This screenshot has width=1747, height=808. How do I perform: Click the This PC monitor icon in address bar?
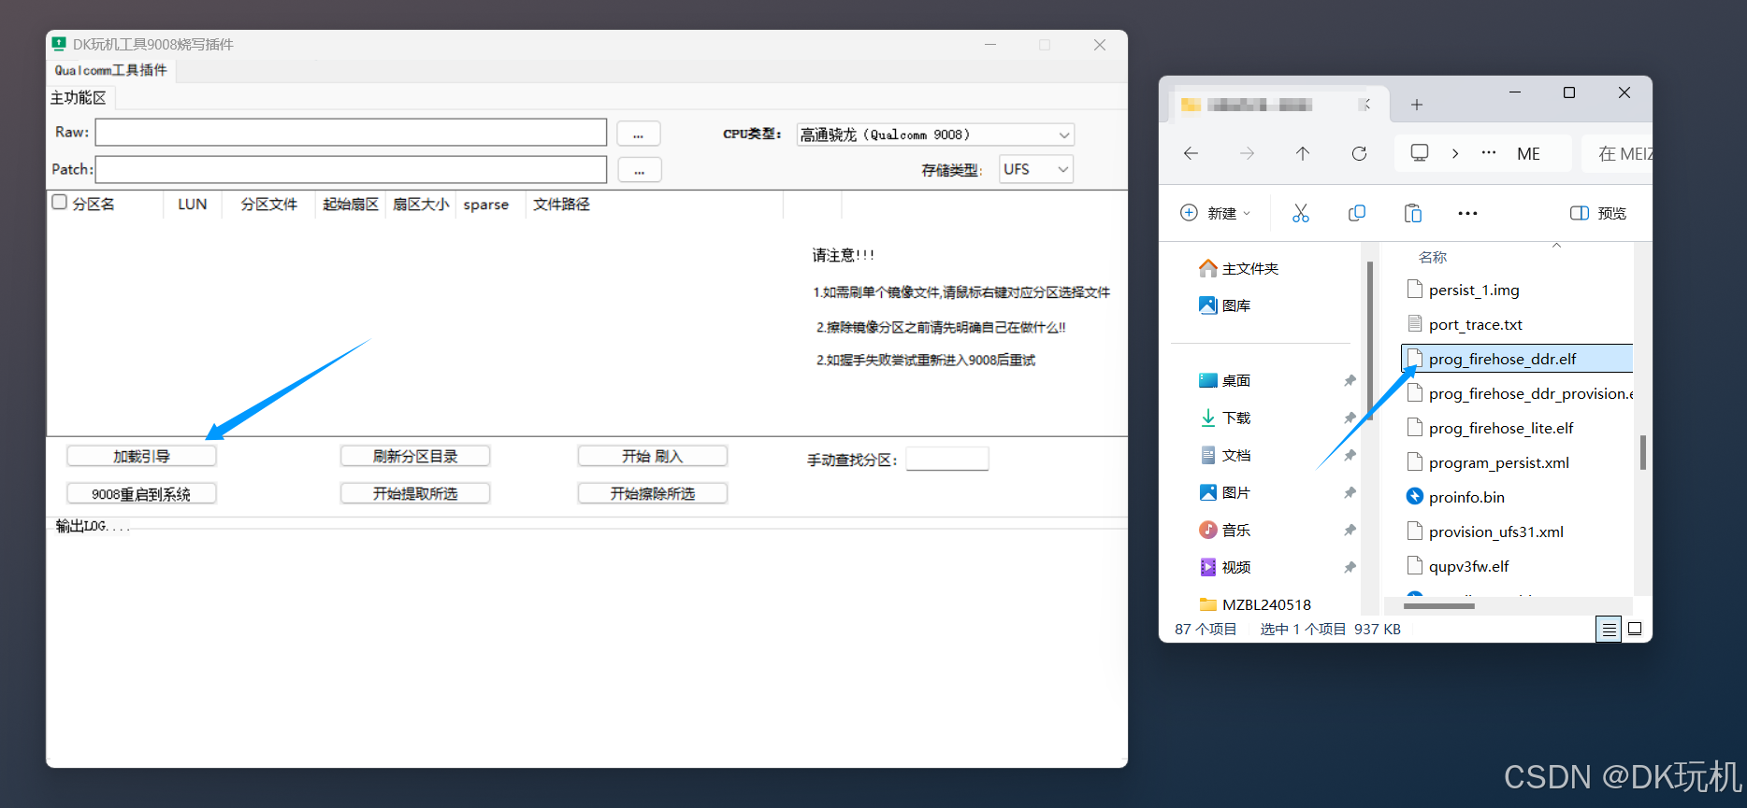pos(1420,152)
